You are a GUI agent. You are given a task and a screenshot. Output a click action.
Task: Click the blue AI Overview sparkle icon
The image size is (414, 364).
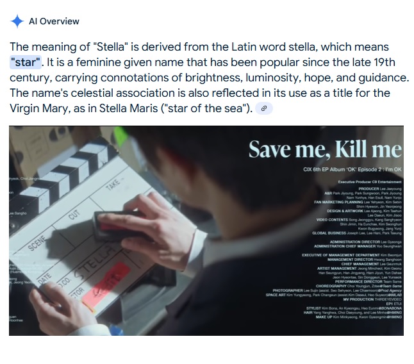coord(17,21)
